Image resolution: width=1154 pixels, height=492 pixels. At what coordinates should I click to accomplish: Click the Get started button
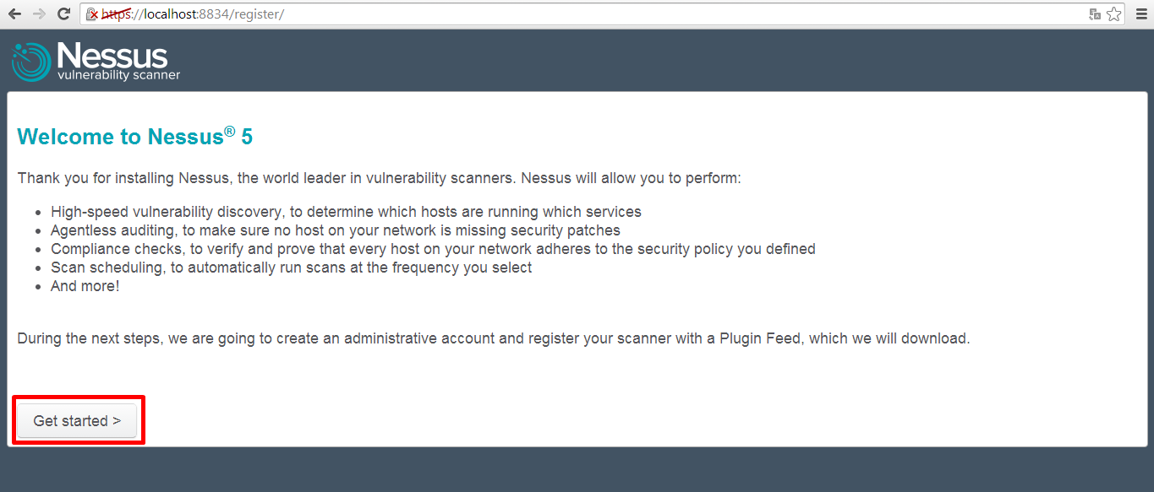tap(77, 420)
